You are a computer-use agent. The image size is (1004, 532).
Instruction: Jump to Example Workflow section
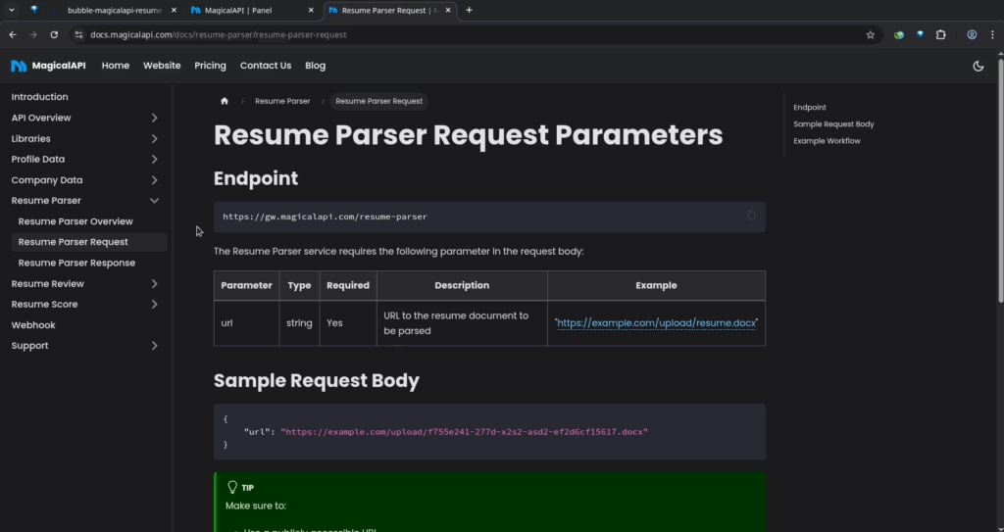pos(827,141)
